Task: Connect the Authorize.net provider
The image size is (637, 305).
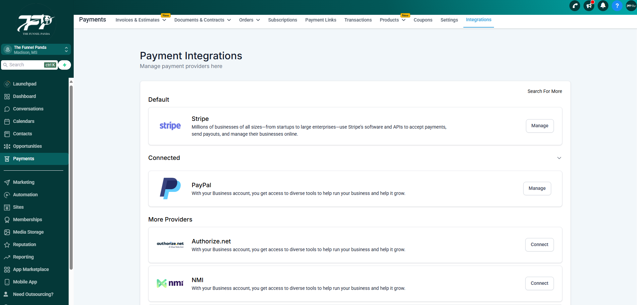Action: [539, 245]
